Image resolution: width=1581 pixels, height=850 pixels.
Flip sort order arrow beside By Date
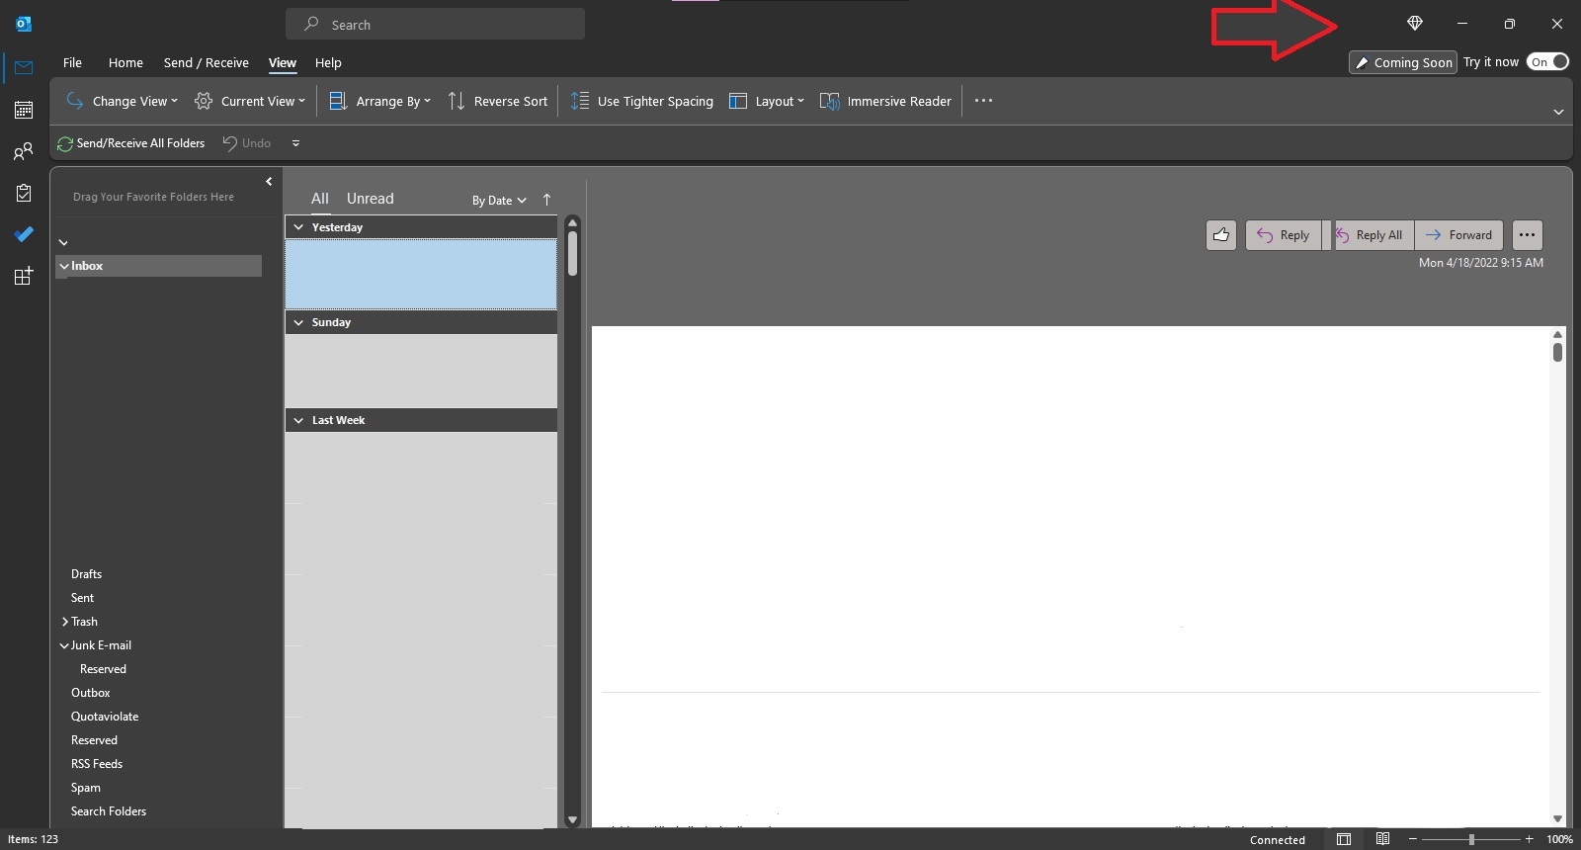click(546, 200)
